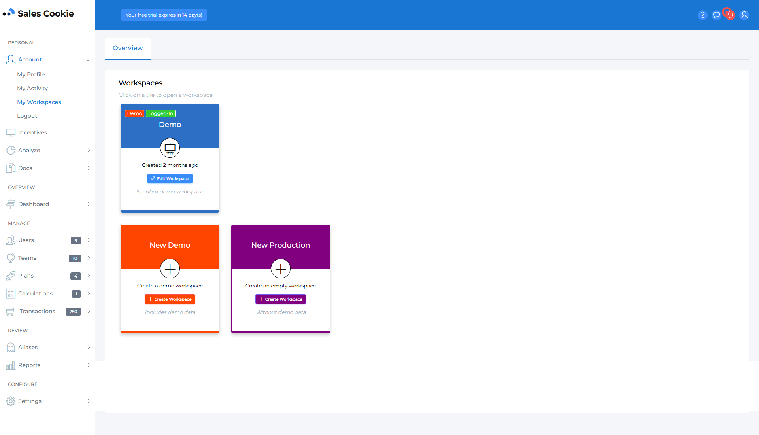The height and width of the screenshot is (435, 759).
Task: Click the help question mark icon
Action: pos(702,15)
